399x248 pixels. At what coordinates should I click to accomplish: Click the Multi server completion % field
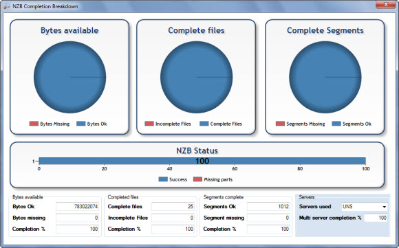pos(376,218)
